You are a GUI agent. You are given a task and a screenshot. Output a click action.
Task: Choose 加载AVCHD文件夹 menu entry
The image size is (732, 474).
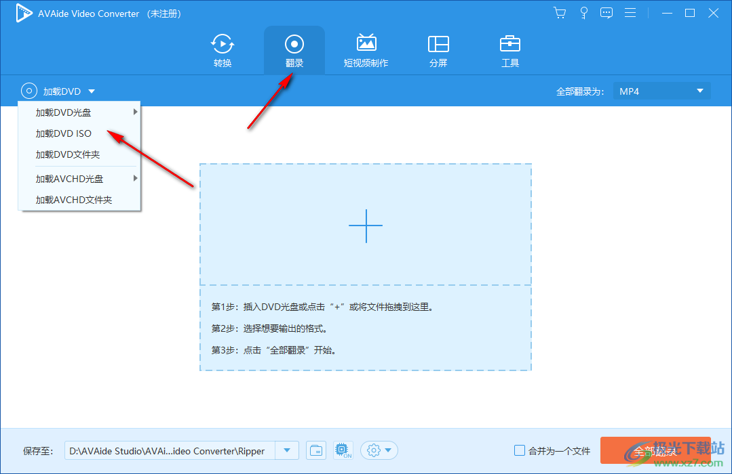pyautogui.click(x=79, y=200)
